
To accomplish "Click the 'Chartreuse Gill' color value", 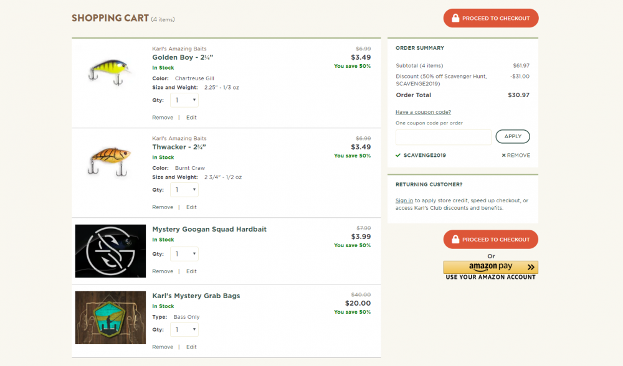I will 194,78.
